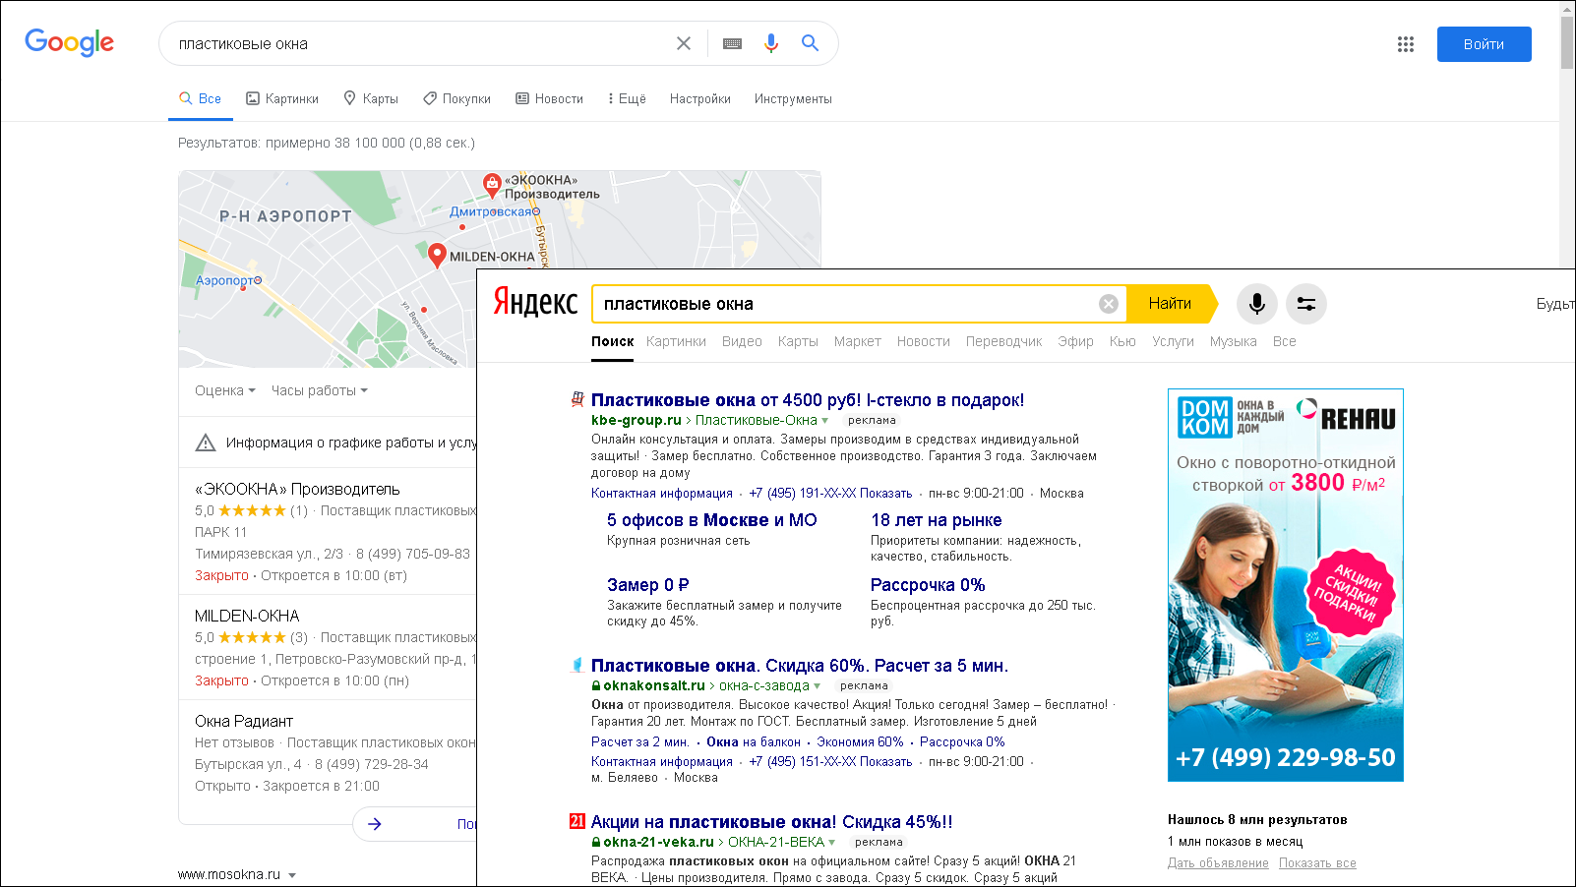The image size is (1576, 887).
Task: Expand the Ещё menu in Google
Action: pyautogui.click(x=627, y=98)
